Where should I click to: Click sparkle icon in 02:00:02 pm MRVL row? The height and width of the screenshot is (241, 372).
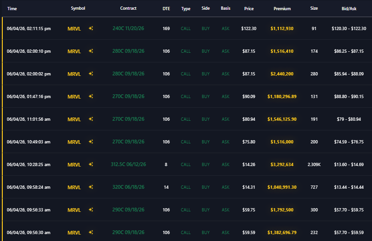[x=91, y=74]
